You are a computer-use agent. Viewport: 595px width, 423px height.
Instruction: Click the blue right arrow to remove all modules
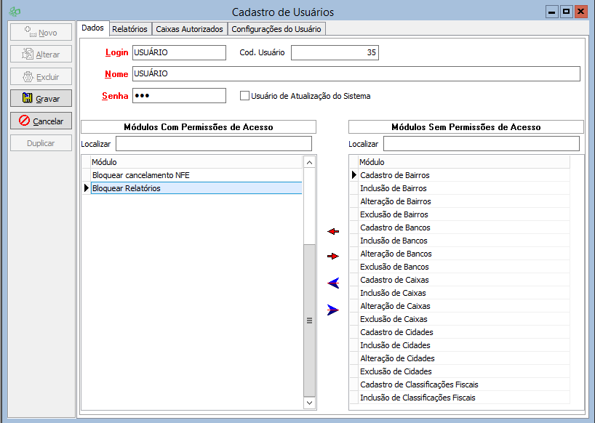333,310
